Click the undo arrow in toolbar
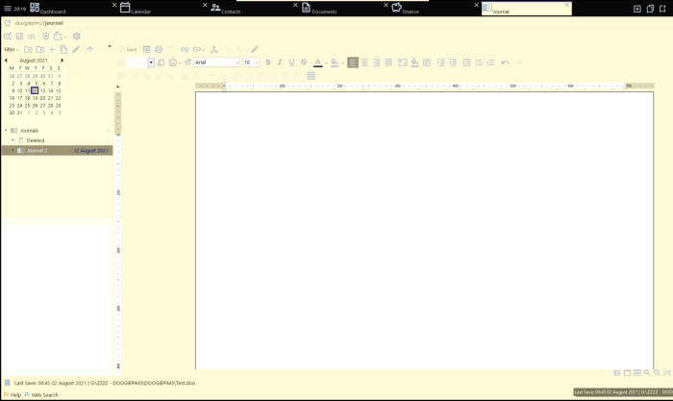This screenshot has width=673, height=401. [505, 63]
